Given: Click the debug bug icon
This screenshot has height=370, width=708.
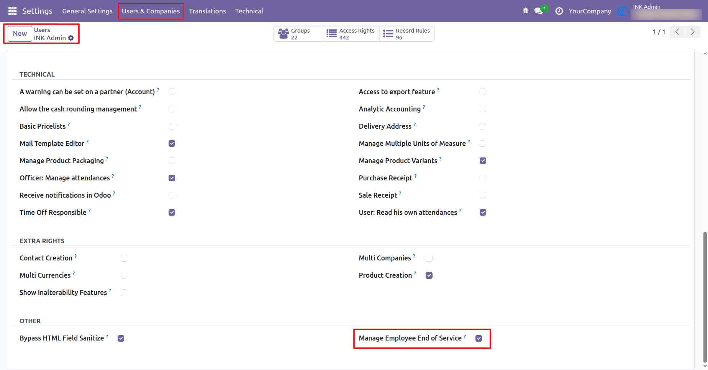Looking at the screenshot, I should coord(525,11).
